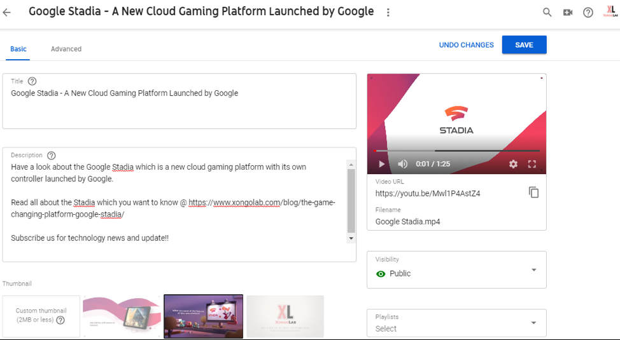Image resolution: width=620 pixels, height=340 pixels.
Task: Show help for the Title field
Action: click(32, 81)
